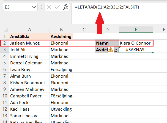The height and width of the screenshot is (123, 167).
Task: Select cell E3 showing #SAKNAS! error
Action: (x=136, y=50)
